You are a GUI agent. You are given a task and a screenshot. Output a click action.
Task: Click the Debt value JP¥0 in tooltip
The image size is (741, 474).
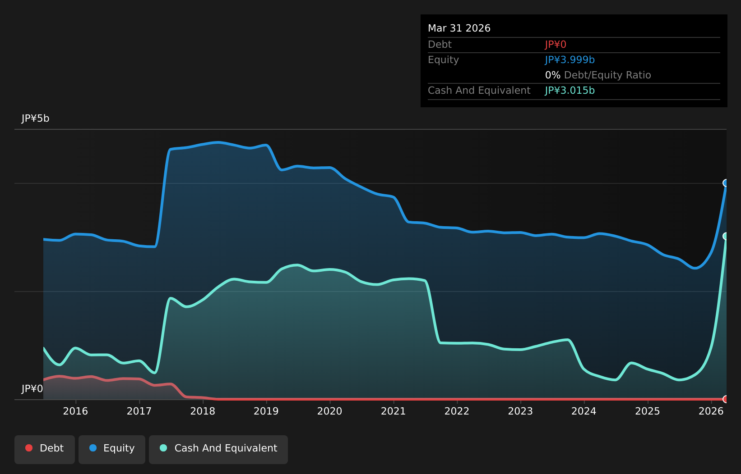coord(556,45)
